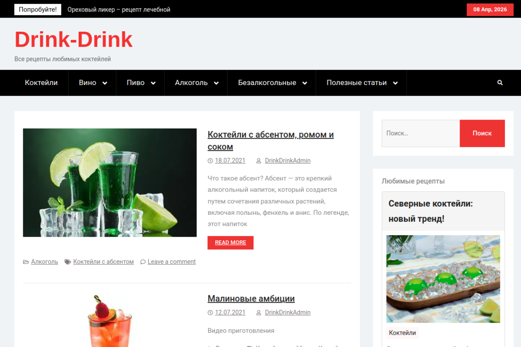Click the clock icon beside 12.07.2021
Viewport: 521px width, 347px height.
tap(210, 313)
